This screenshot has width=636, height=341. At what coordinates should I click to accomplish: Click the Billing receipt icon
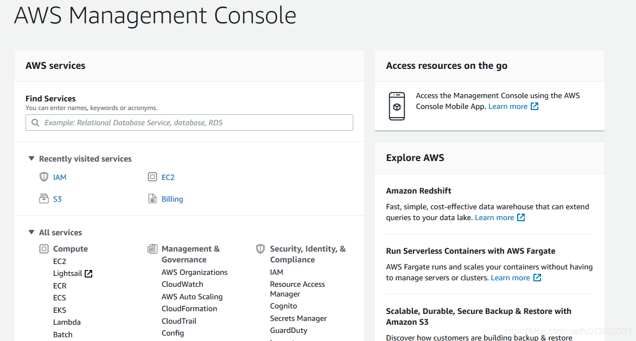pyautogui.click(x=152, y=198)
